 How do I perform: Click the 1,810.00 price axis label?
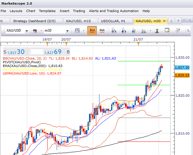[183, 134]
